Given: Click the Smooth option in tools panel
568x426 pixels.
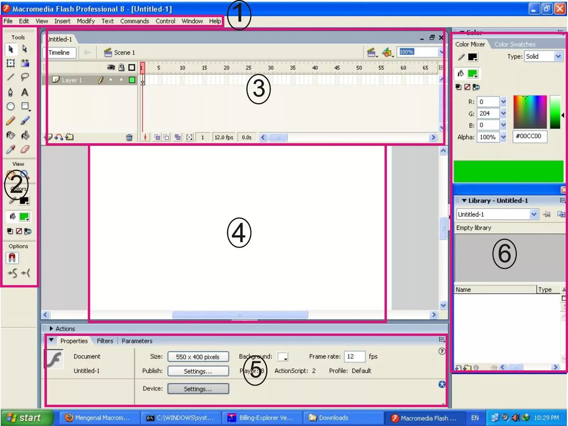Looking at the screenshot, I should coord(12,273).
